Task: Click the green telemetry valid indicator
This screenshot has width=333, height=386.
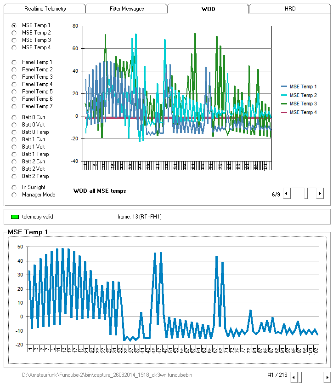Action: [15, 217]
